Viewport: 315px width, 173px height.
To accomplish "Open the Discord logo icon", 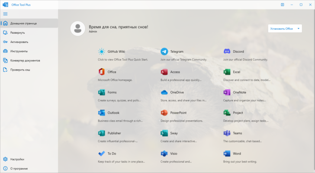I will pos(227,51).
